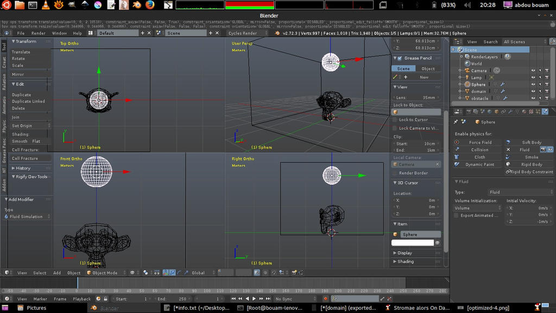Click the Blender logo next to version info
556x313 pixels.
(277, 33)
